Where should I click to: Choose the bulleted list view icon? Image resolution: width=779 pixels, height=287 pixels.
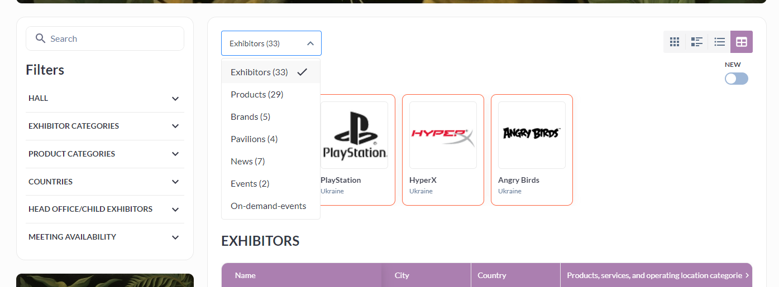[719, 42]
